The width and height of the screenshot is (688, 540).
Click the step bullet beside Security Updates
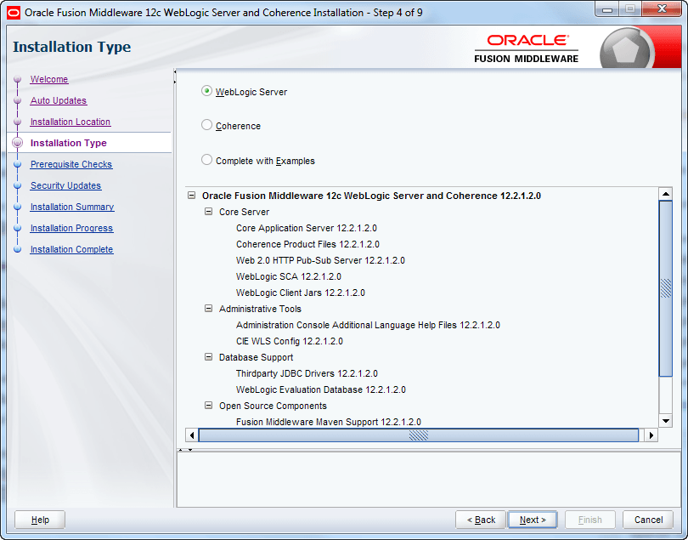(18, 185)
